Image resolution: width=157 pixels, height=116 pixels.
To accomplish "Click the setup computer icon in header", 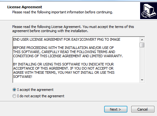I will 148,10.
